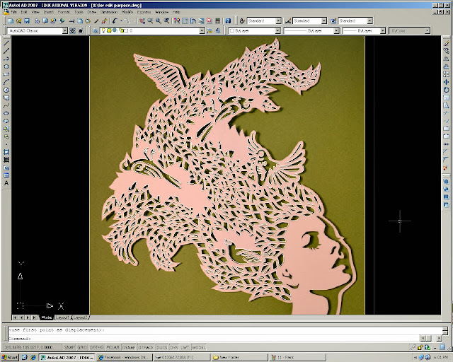
Task: Select the Rotate tool in Modify toolbar
Action: 447,90
